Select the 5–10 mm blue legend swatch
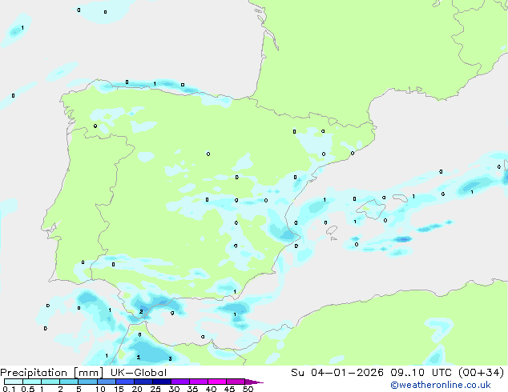Screen dimensions: 508x392 [x=87, y=382]
